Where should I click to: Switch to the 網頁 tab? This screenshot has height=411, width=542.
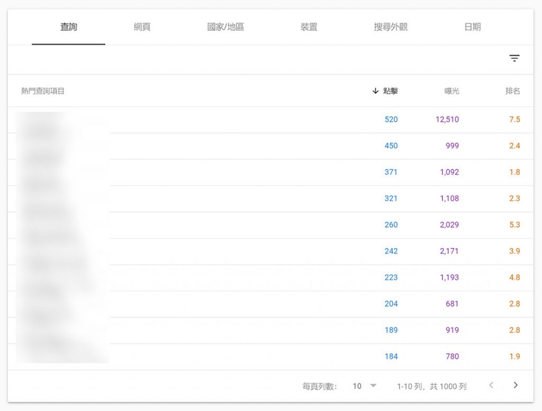142,27
